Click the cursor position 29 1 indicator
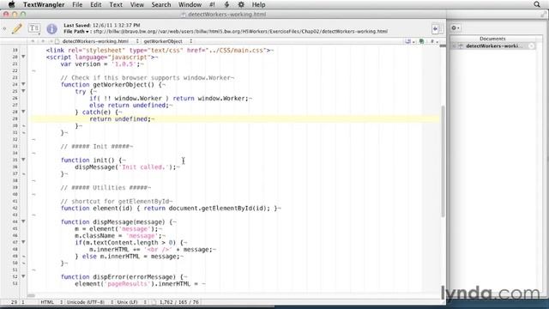Screen dimensions: 549x309 tap(17, 302)
